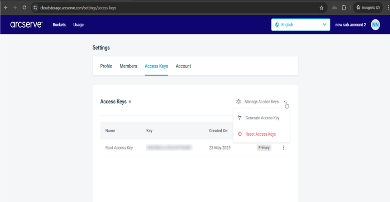The width and height of the screenshot is (390, 202).
Task: Bookmark page with the star icon
Action: (321, 8)
